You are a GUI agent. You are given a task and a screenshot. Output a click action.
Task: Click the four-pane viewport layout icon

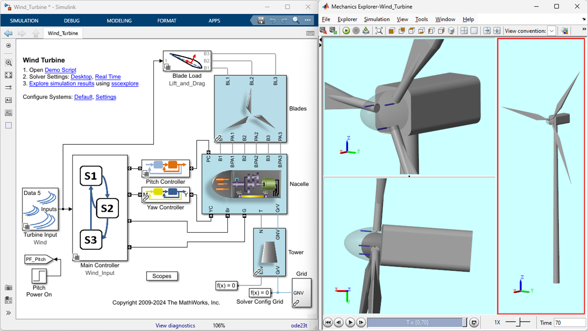[464, 31]
